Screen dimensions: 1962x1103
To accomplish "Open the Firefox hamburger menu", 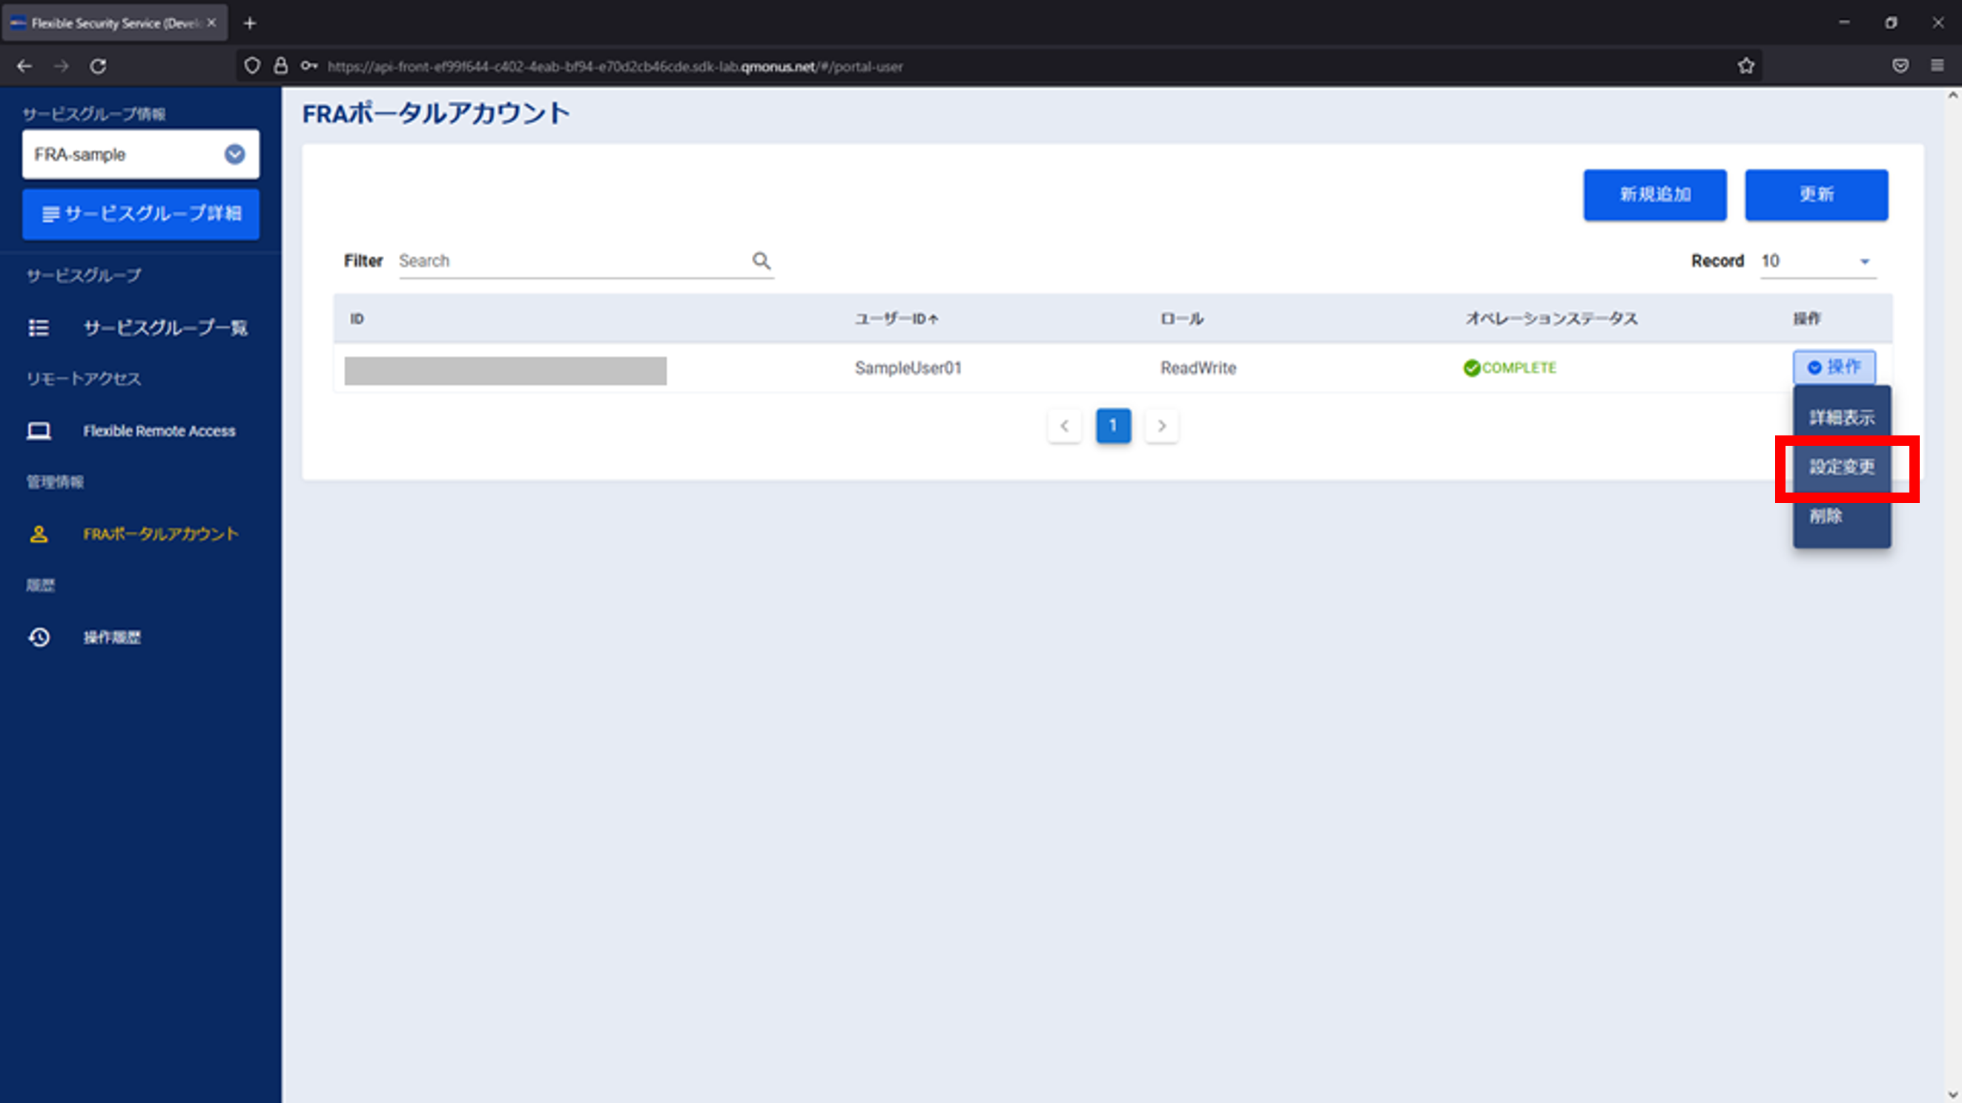I will [x=1937, y=66].
